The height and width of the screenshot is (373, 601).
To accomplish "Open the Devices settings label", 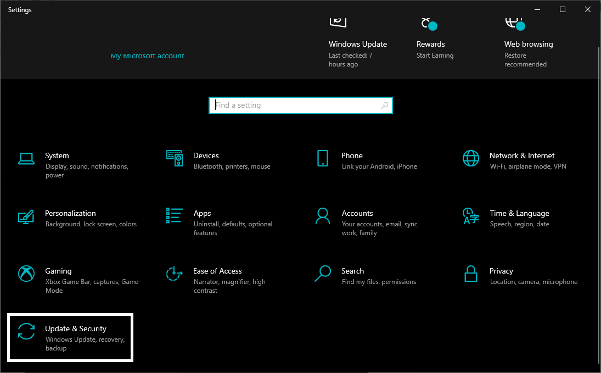I will coord(206,155).
